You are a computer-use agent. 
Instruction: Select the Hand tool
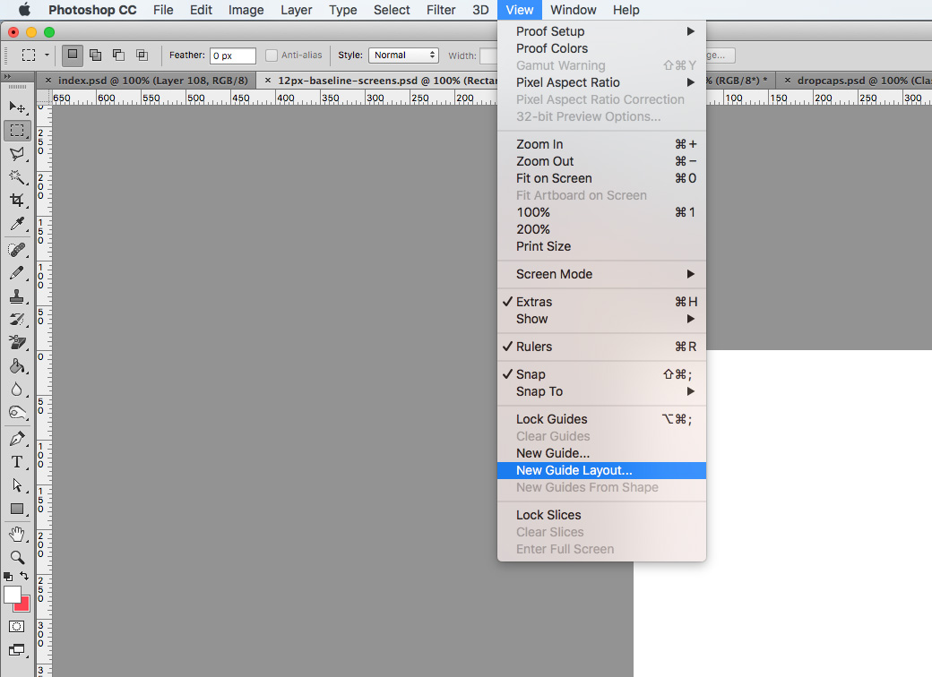coord(17,534)
